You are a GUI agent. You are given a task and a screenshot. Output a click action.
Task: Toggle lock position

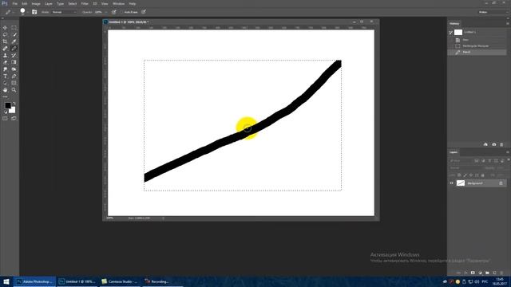(471, 175)
